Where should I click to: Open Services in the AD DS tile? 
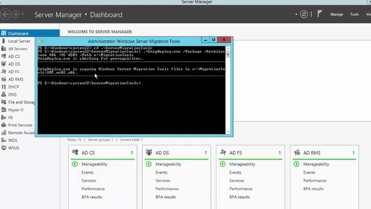162,181
